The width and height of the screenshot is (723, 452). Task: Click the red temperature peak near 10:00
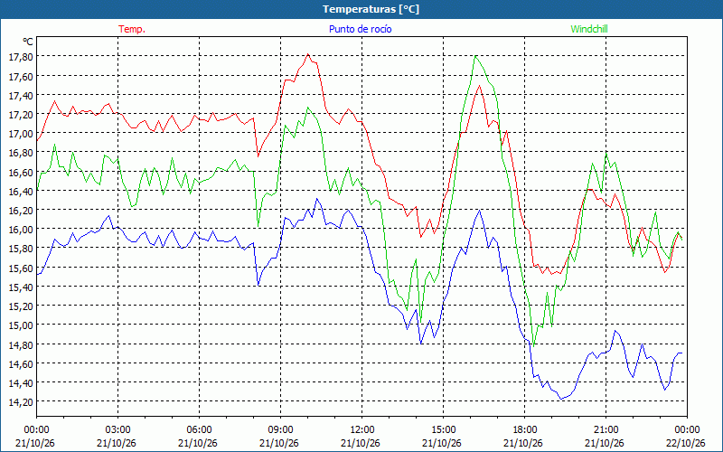[308, 54]
